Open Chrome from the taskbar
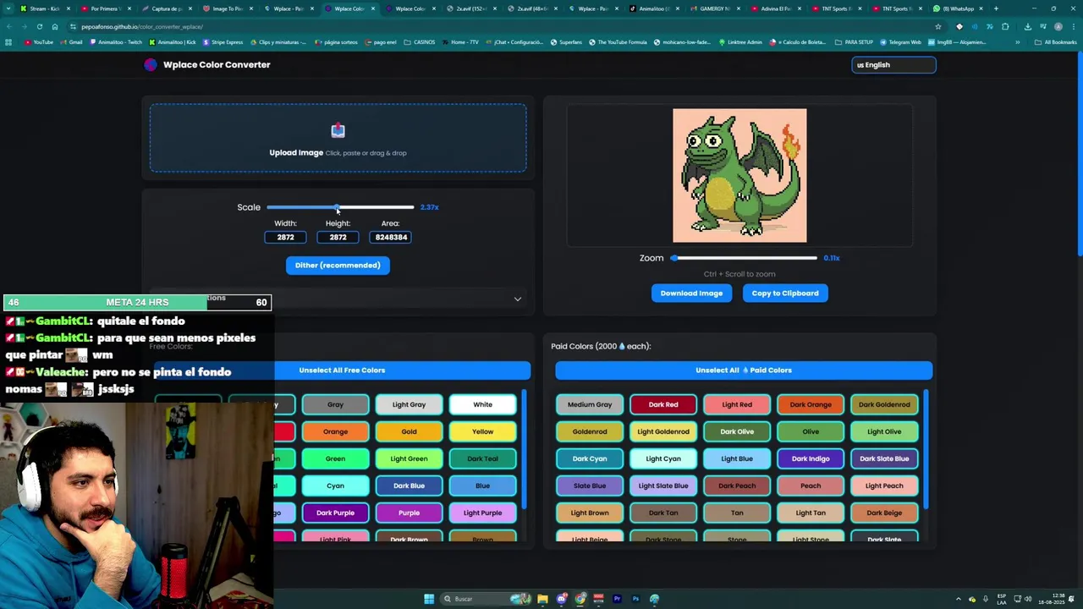This screenshot has width=1083, height=609. (580, 599)
